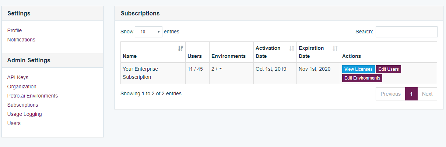Select page 1 in pagination
Image resolution: width=446 pixels, height=147 pixels.
pyautogui.click(x=411, y=94)
